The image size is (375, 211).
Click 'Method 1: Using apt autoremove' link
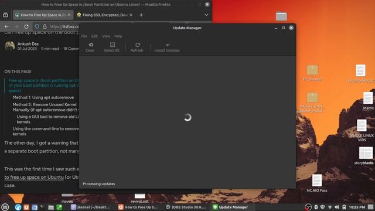click(43, 97)
